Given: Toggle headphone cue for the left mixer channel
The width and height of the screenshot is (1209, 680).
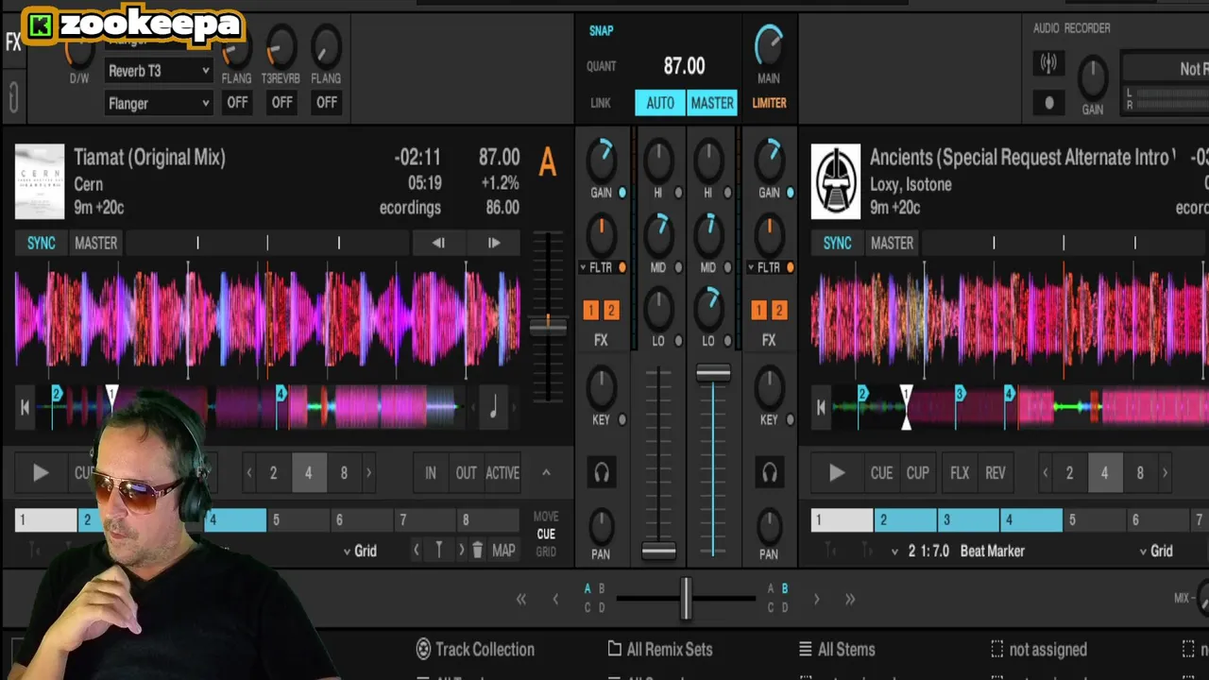Looking at the screenshot, I should (x=602, y=472).
